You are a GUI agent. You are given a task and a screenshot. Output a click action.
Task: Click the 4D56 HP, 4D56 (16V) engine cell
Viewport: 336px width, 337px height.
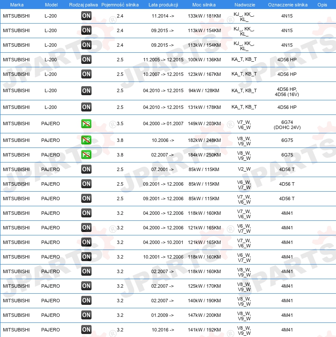click(x=287, y=92)
